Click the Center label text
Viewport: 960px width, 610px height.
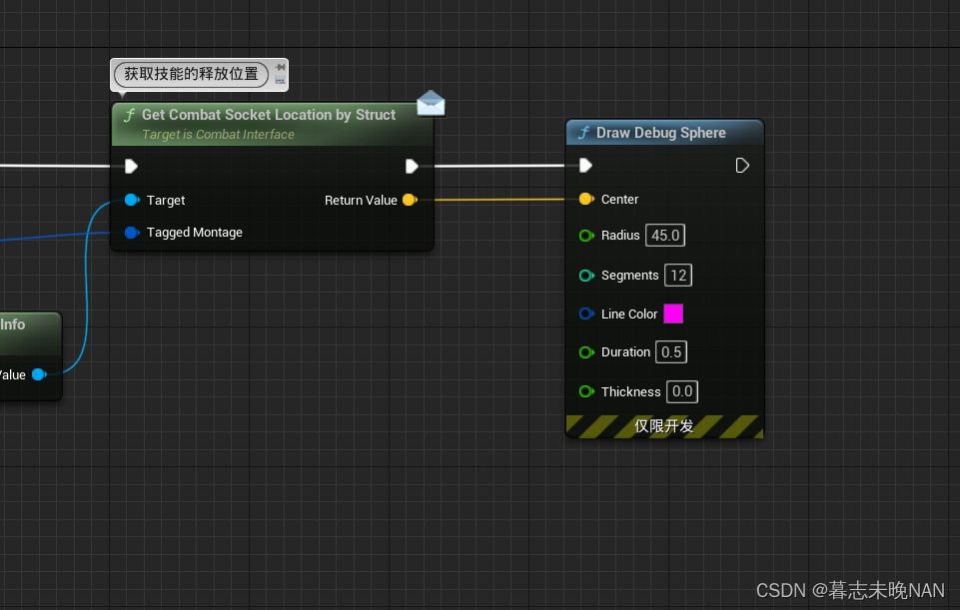[x=619, y=199]
